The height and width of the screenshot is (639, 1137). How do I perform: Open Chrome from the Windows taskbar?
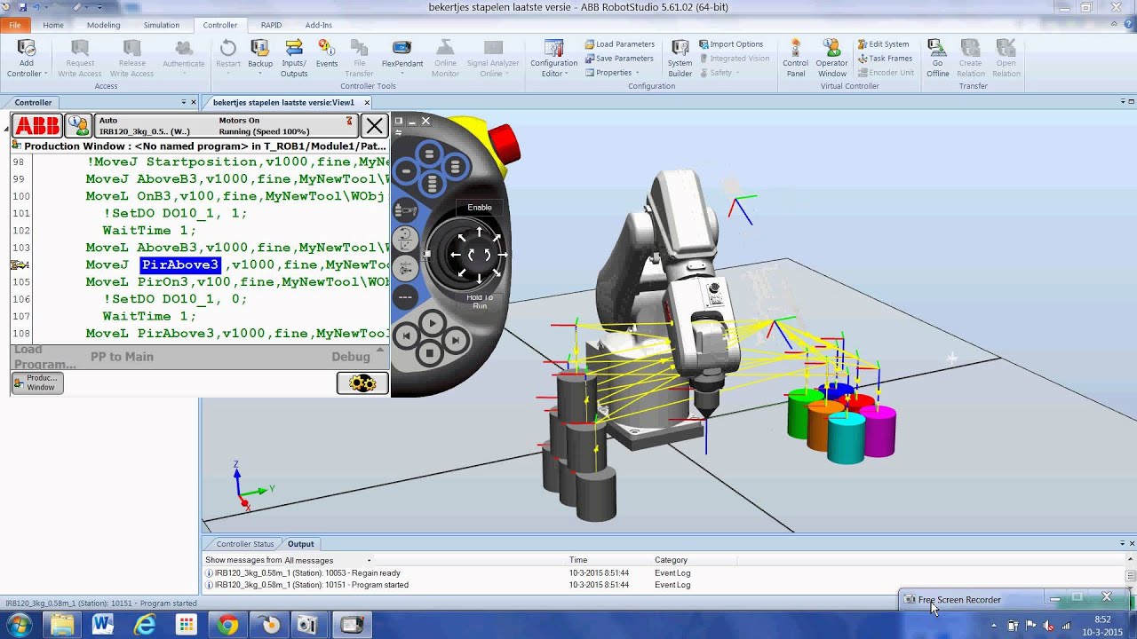[x=228, y=626]
